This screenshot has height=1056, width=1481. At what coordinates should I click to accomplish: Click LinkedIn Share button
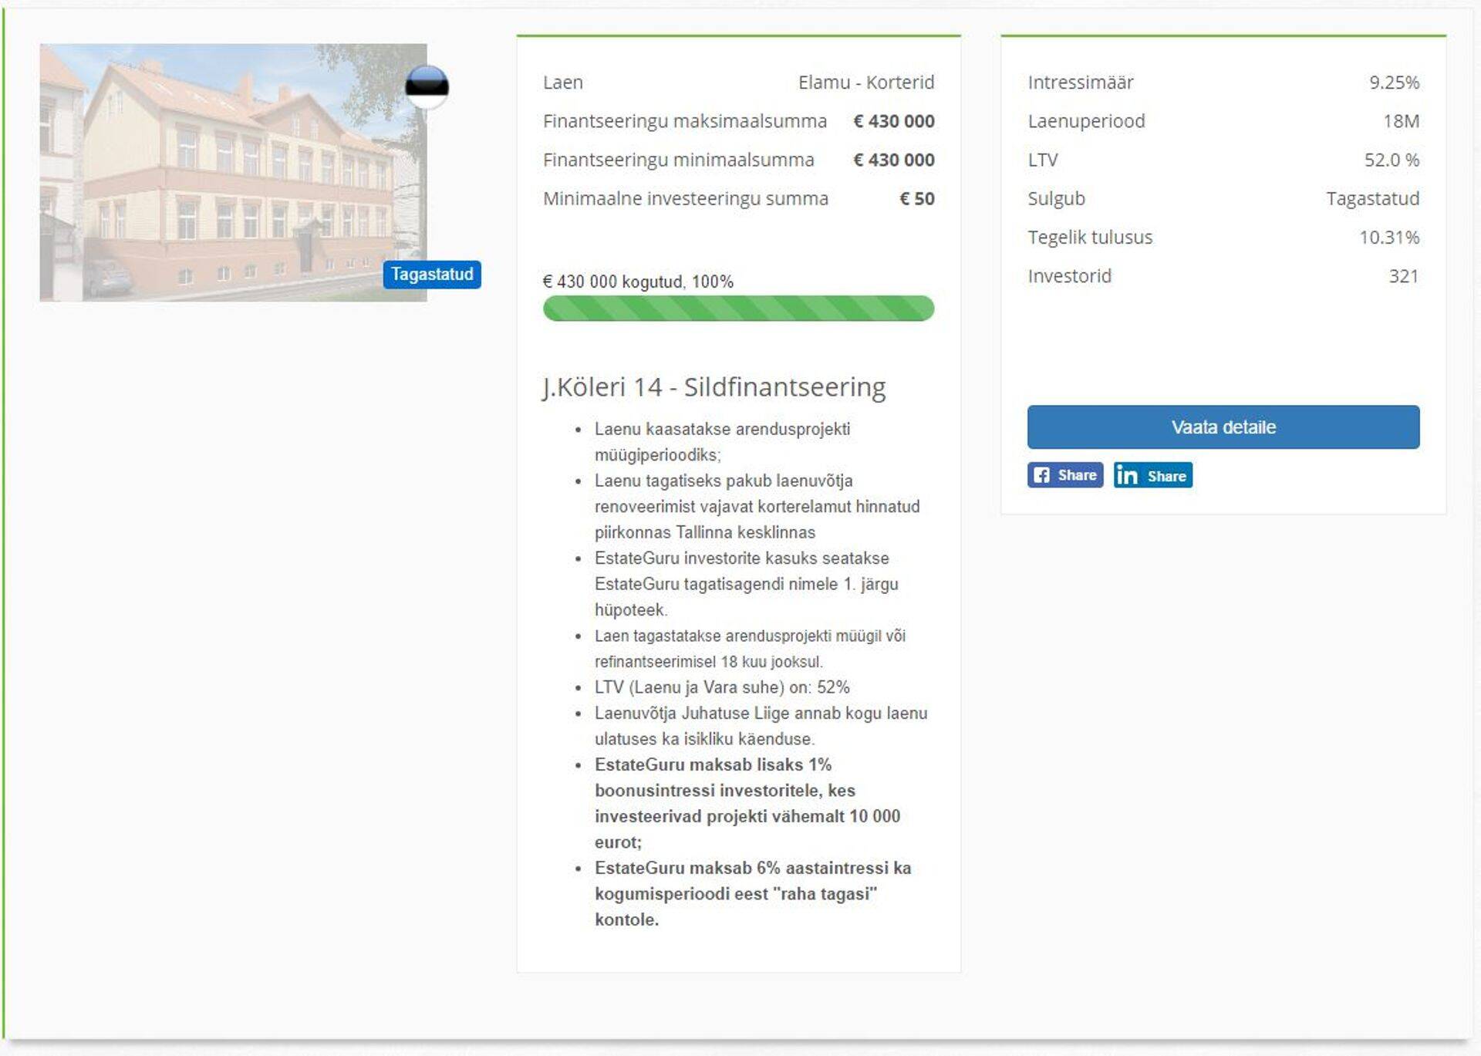[x=1152, y=475]
